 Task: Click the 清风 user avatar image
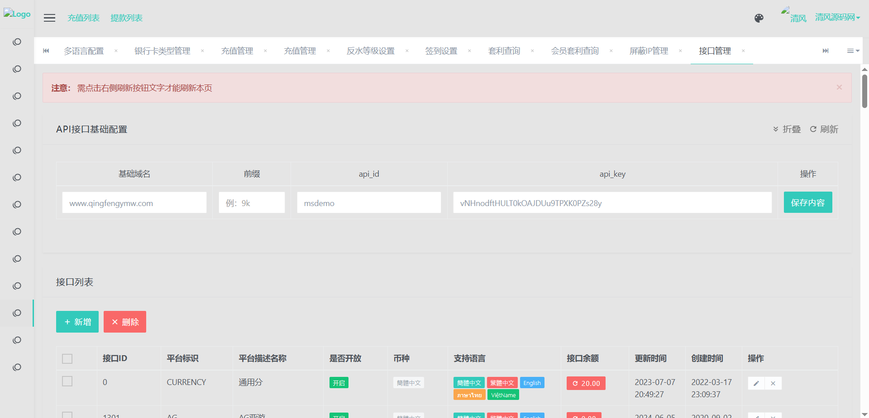(x=794, y=14)
